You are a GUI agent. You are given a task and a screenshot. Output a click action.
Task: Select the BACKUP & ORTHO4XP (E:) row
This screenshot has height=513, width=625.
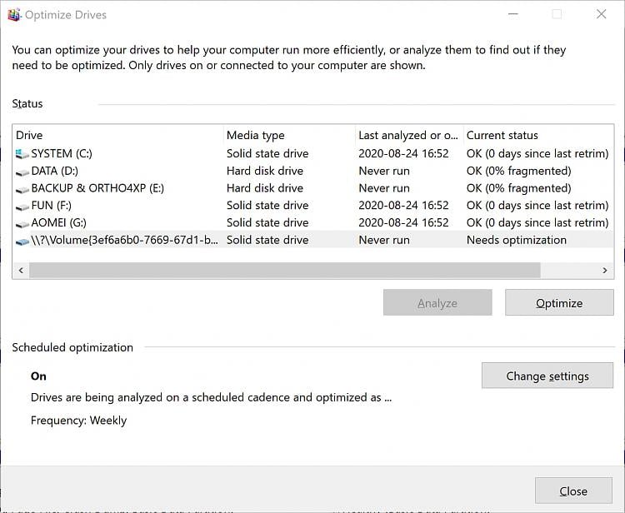tap(312, 188)
